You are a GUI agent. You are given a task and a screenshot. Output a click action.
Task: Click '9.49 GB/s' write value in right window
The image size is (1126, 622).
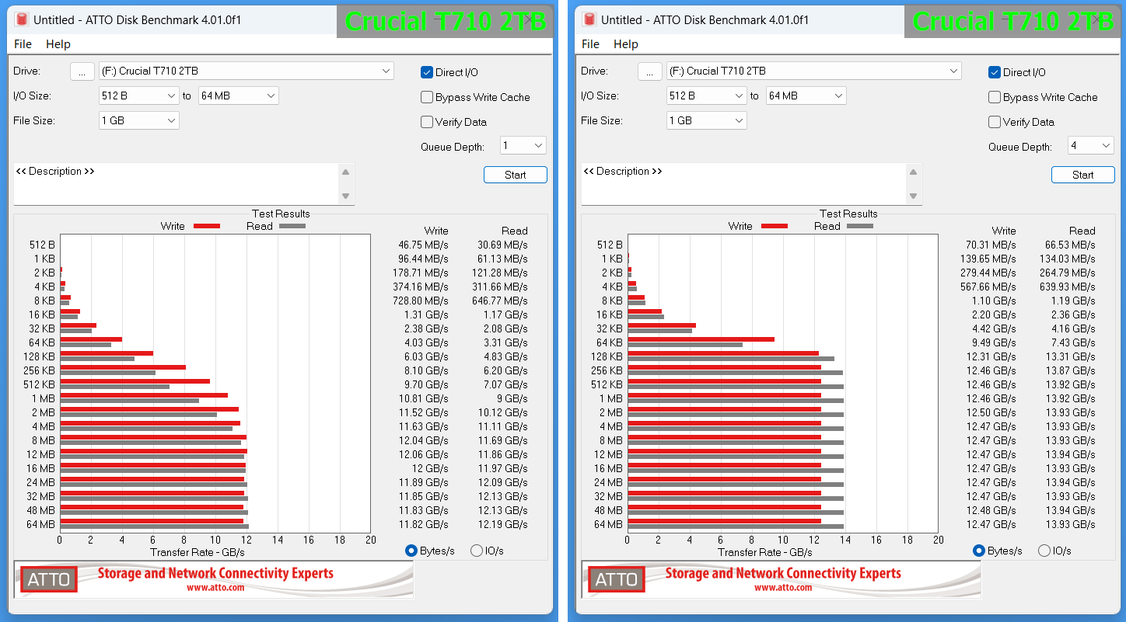coord(994,342)
